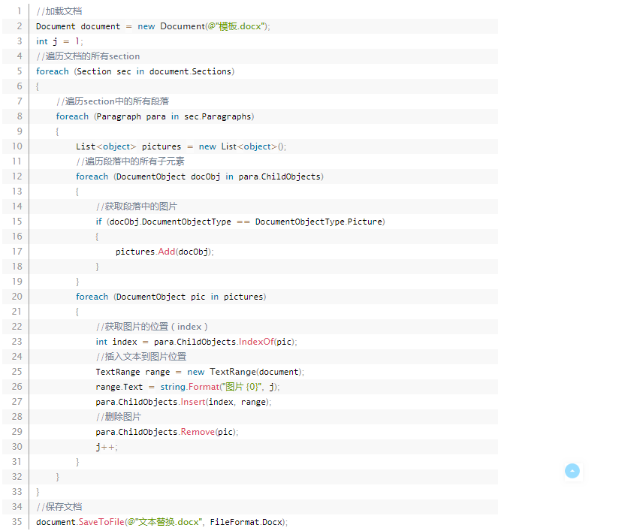This screenshot has height=531, width=640.
Task: Click "int j = 1;" on line 3
Action: (x=59, y=41)
